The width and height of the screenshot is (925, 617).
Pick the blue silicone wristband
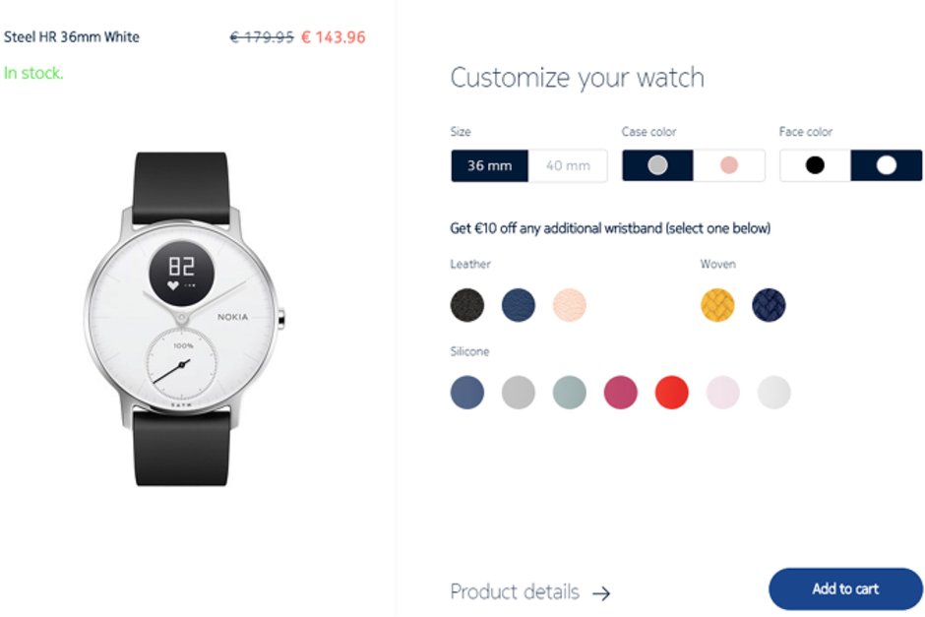point(467,393)
